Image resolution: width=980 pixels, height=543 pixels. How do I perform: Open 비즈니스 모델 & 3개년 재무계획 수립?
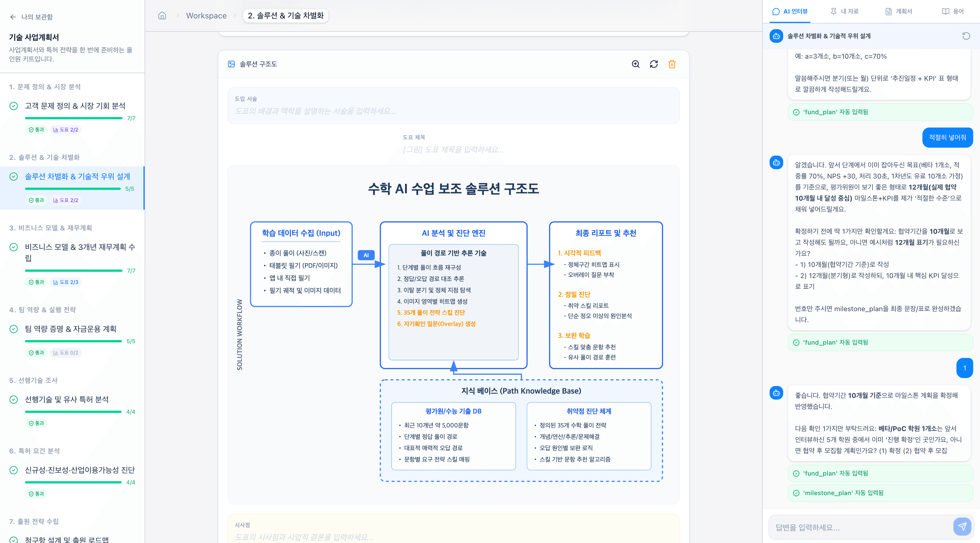[x=80, y=253]
